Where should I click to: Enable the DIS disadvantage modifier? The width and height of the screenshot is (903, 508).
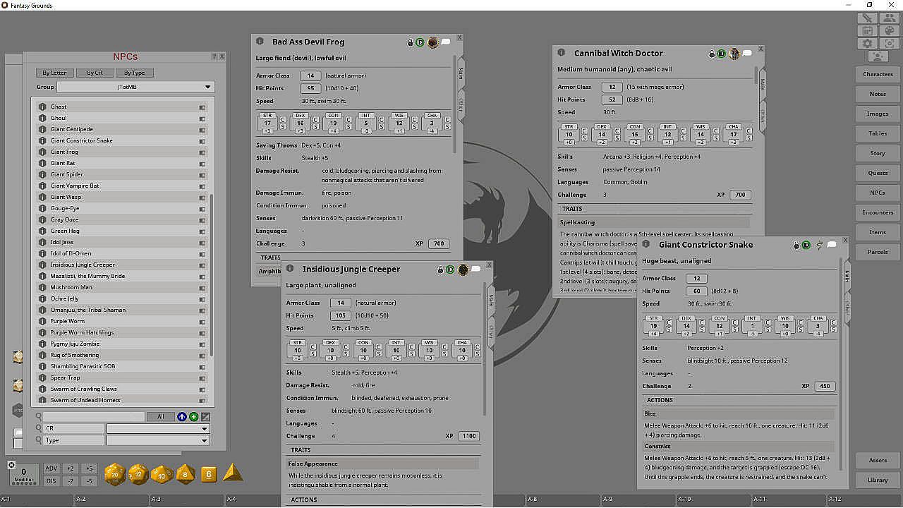point(51,481)
